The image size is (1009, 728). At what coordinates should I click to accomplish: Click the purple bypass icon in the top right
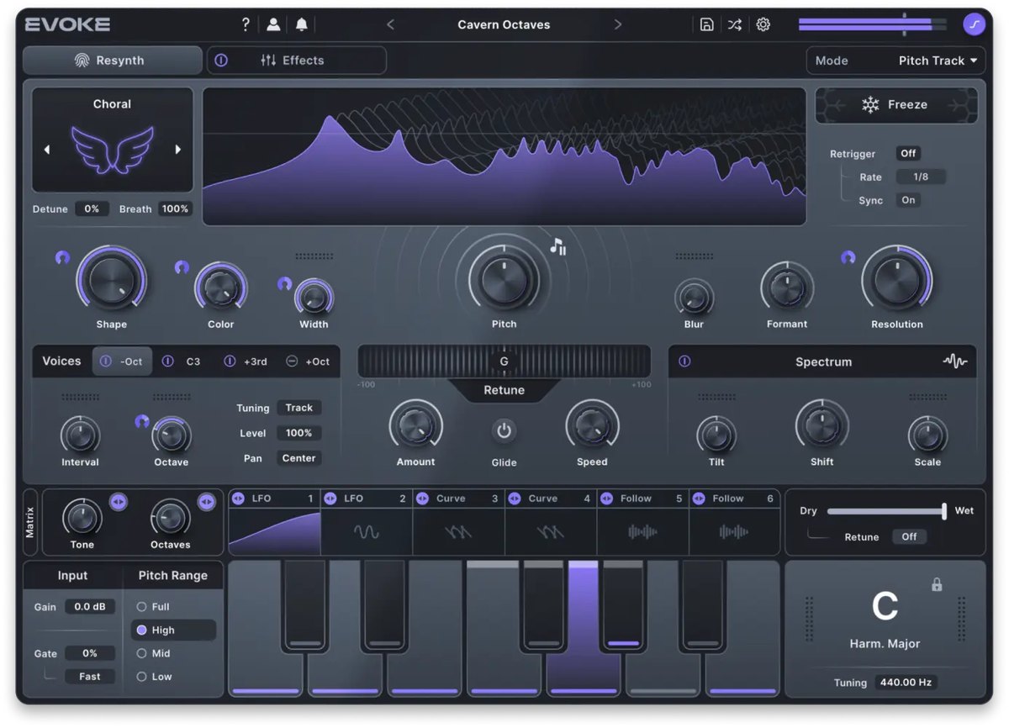[x=975, y=24]
